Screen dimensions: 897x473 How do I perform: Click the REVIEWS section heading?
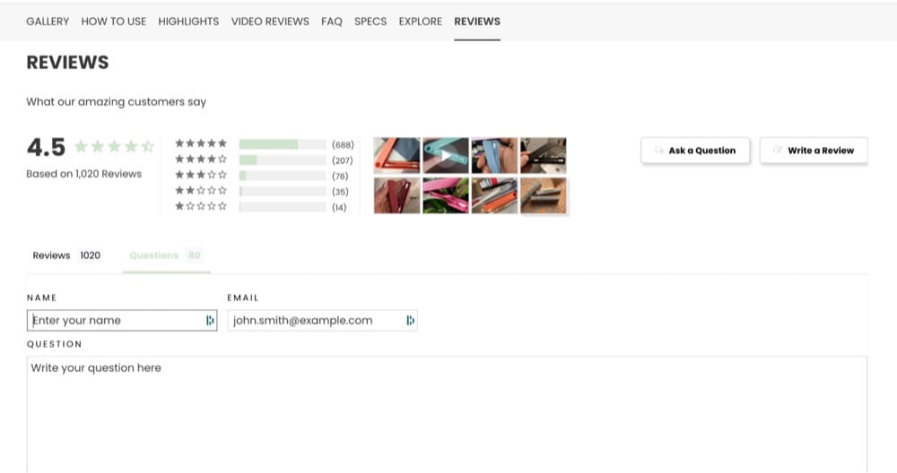(67, 63)
